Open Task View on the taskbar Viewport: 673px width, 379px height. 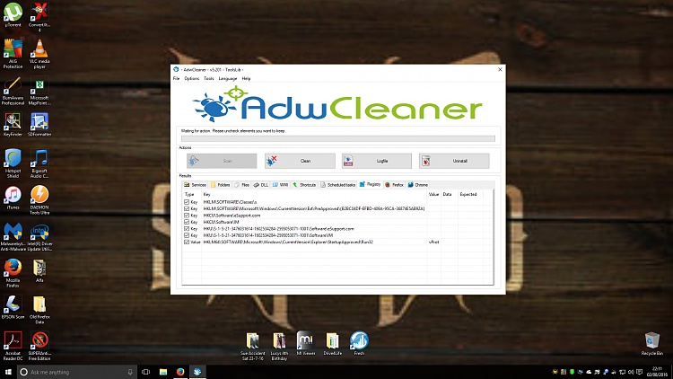[146, 372]
